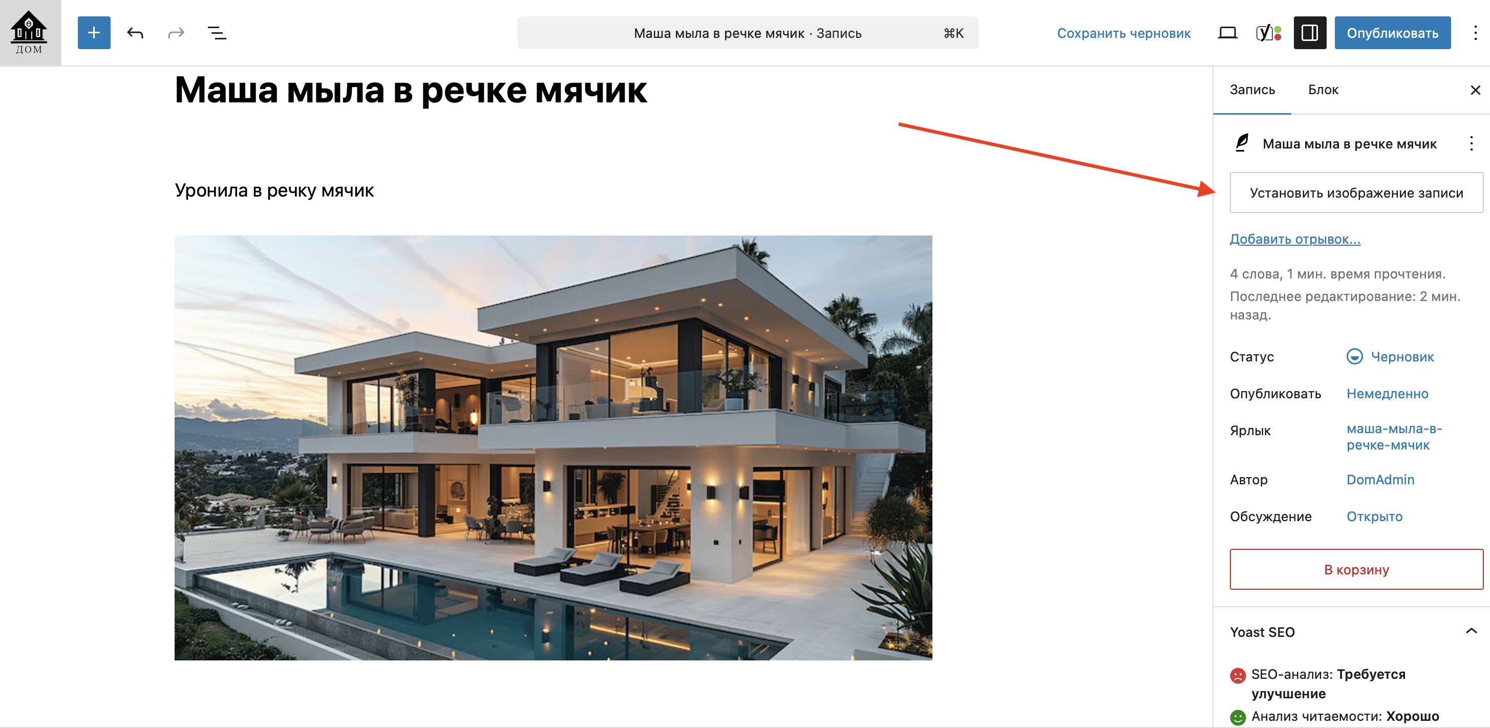Image resolution: width=1490 pixels, height=728 pixels.
Task: Redo the reverted change
Action: (x=176, y=33)
